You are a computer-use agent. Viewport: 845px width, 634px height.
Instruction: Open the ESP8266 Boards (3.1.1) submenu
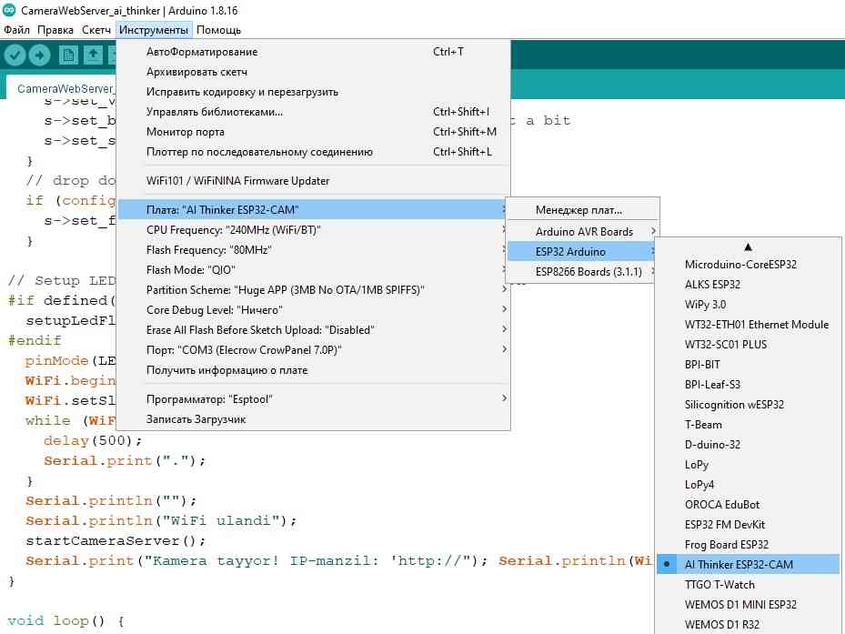pyautogui.click(x=588, y=271)
